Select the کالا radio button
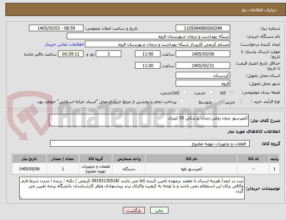The image size is (286, 220). (231, 92)
